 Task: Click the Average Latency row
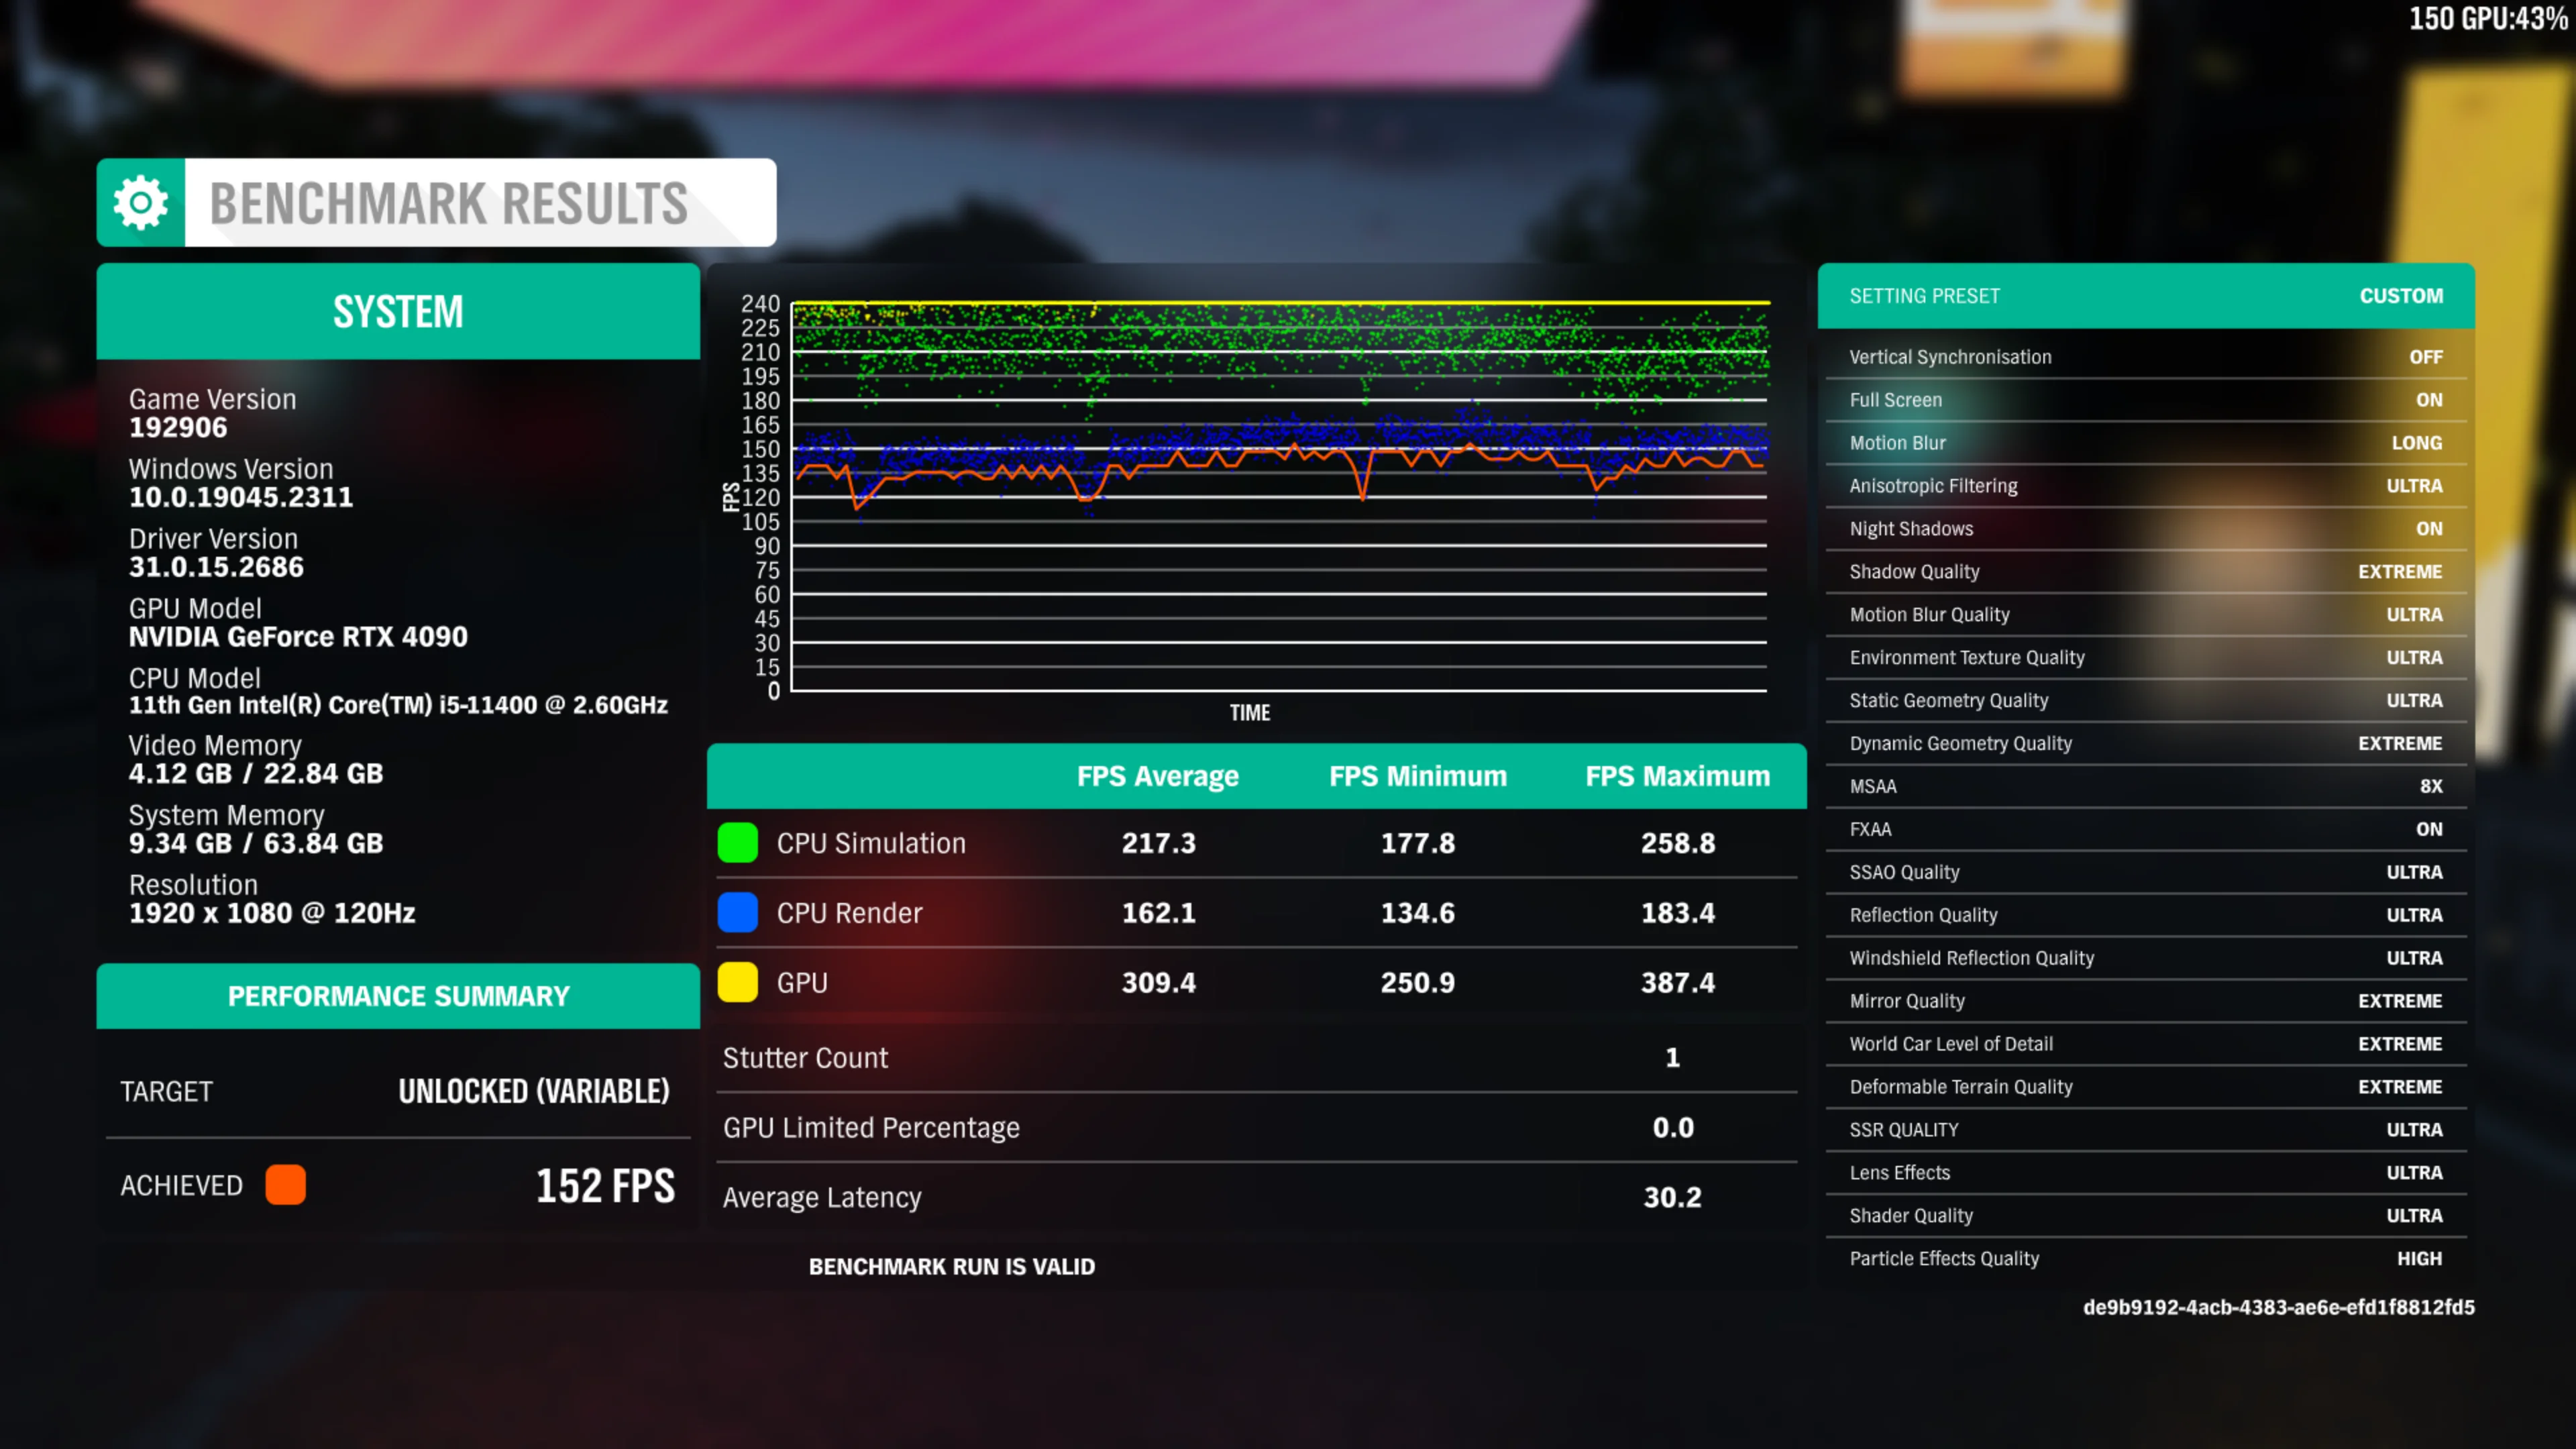pos(1257,1197)
